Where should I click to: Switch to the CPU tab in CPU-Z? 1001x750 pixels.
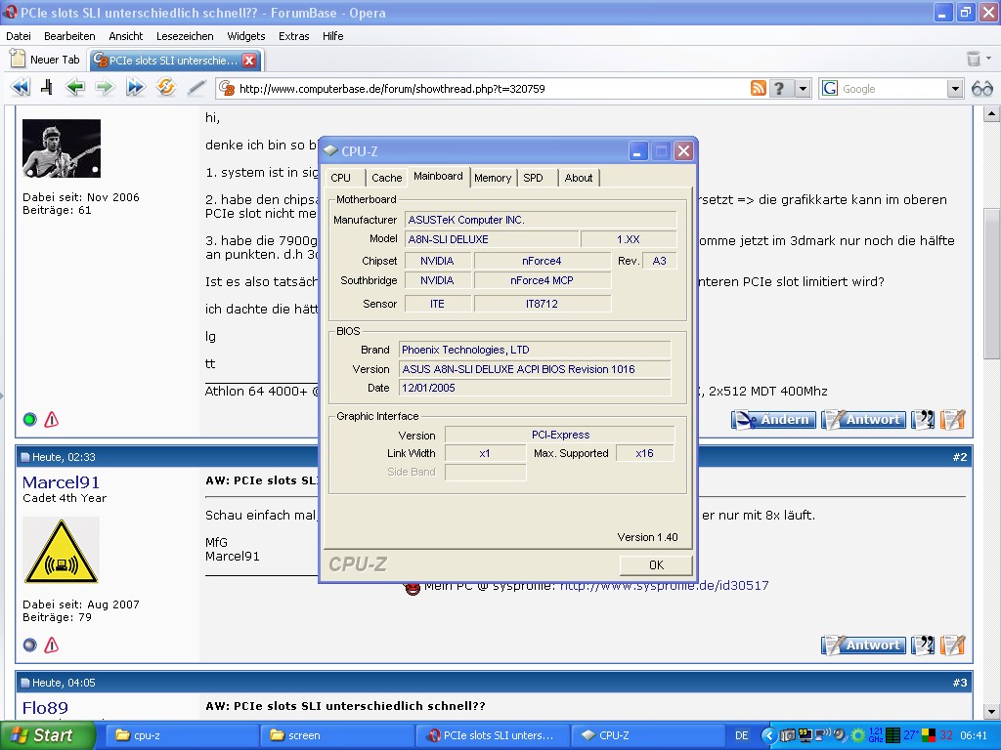point(341,178)
